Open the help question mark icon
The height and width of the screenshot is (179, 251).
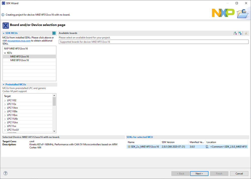pyautogui.click(x=6, y=173)
